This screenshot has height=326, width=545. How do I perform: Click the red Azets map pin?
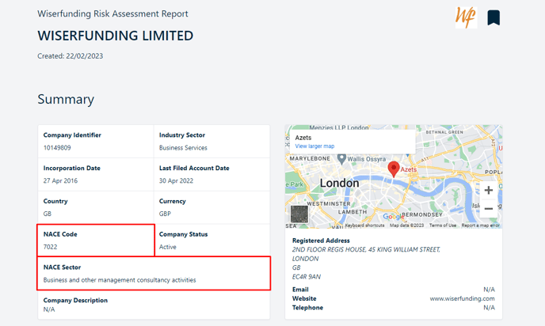(x=394, y=169)
